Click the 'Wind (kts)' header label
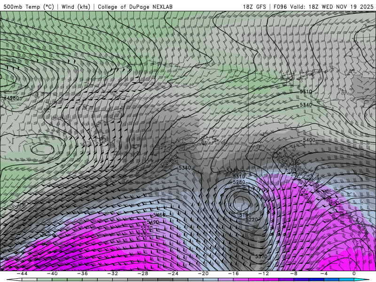376x282 pixels. [76, 7]
